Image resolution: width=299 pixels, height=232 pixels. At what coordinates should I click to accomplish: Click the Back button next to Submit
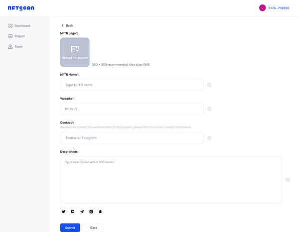click(94, 228)
